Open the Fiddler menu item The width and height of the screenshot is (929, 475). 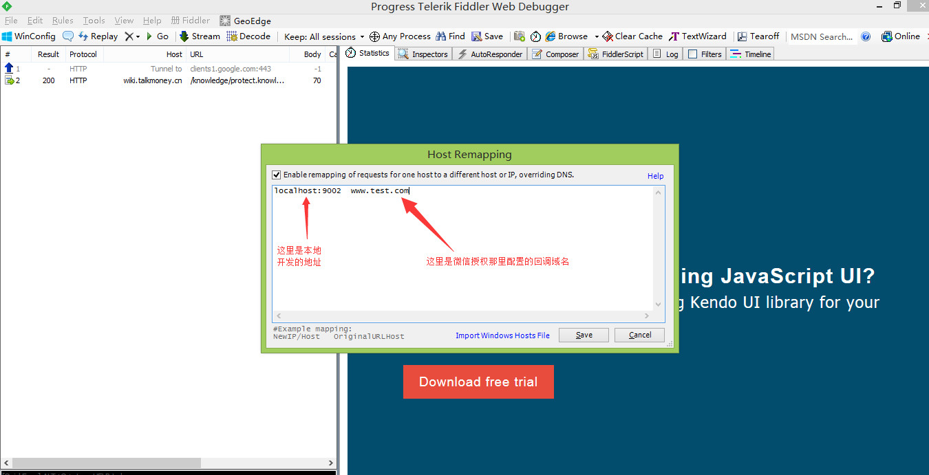191,21
